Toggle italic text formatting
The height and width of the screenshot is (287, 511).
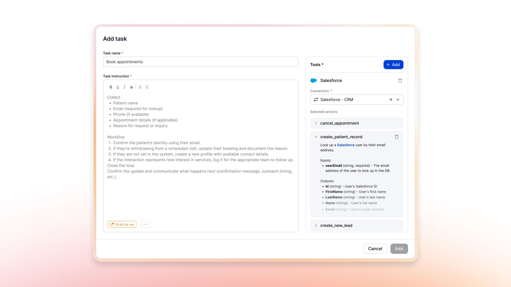point(124,87)
